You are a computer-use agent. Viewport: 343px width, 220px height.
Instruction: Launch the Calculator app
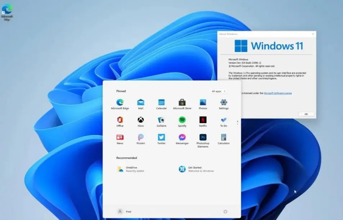(224, 139)
